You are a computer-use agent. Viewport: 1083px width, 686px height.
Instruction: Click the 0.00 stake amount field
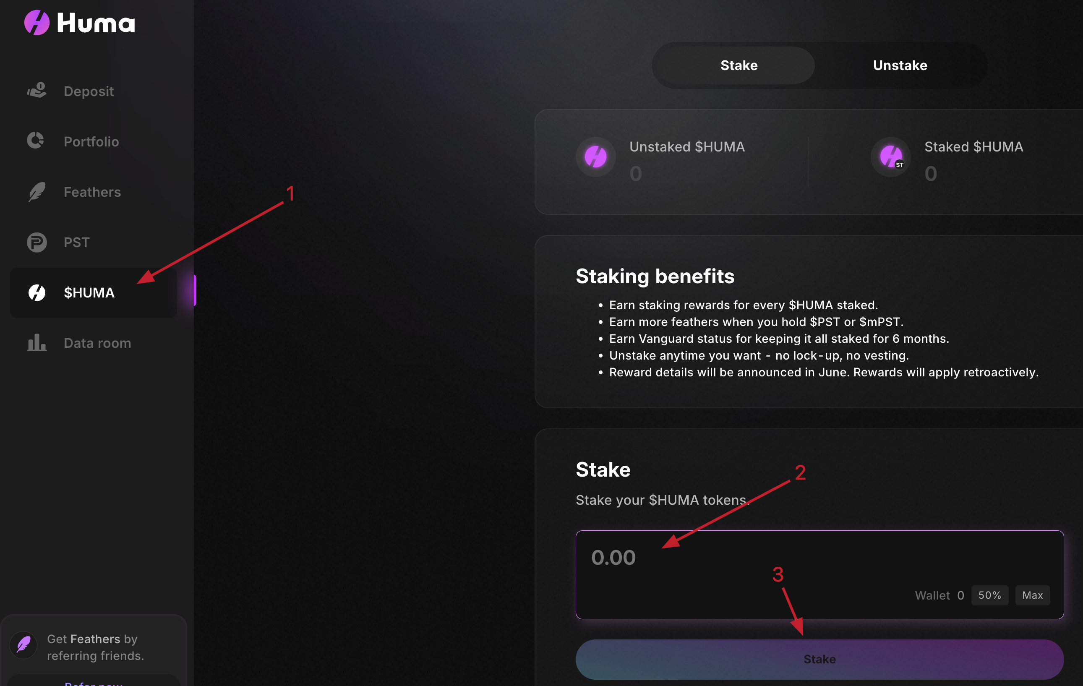(819, 574)
